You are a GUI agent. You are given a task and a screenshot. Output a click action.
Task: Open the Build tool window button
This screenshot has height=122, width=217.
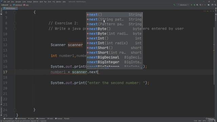click(x=67, y=119)
